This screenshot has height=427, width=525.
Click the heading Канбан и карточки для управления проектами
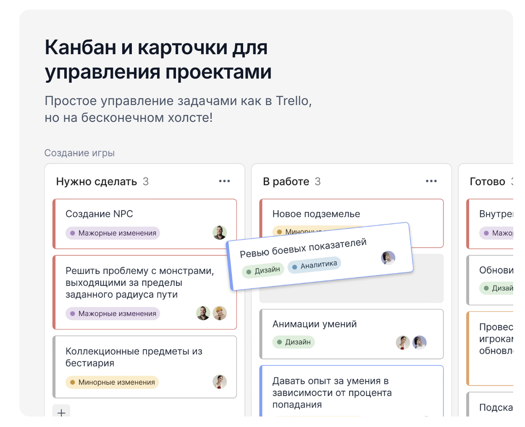tap(158, 59)
